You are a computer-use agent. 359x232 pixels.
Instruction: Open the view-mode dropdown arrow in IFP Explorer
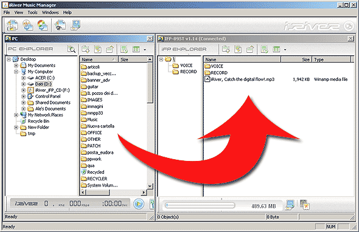point(285,49)
